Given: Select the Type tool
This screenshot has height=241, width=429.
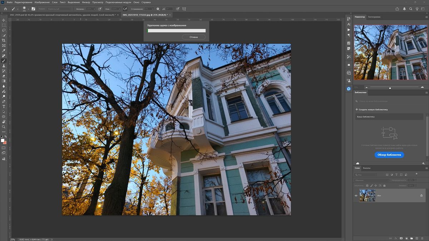Looking at the screenshot, I should [x=4, y=106].
